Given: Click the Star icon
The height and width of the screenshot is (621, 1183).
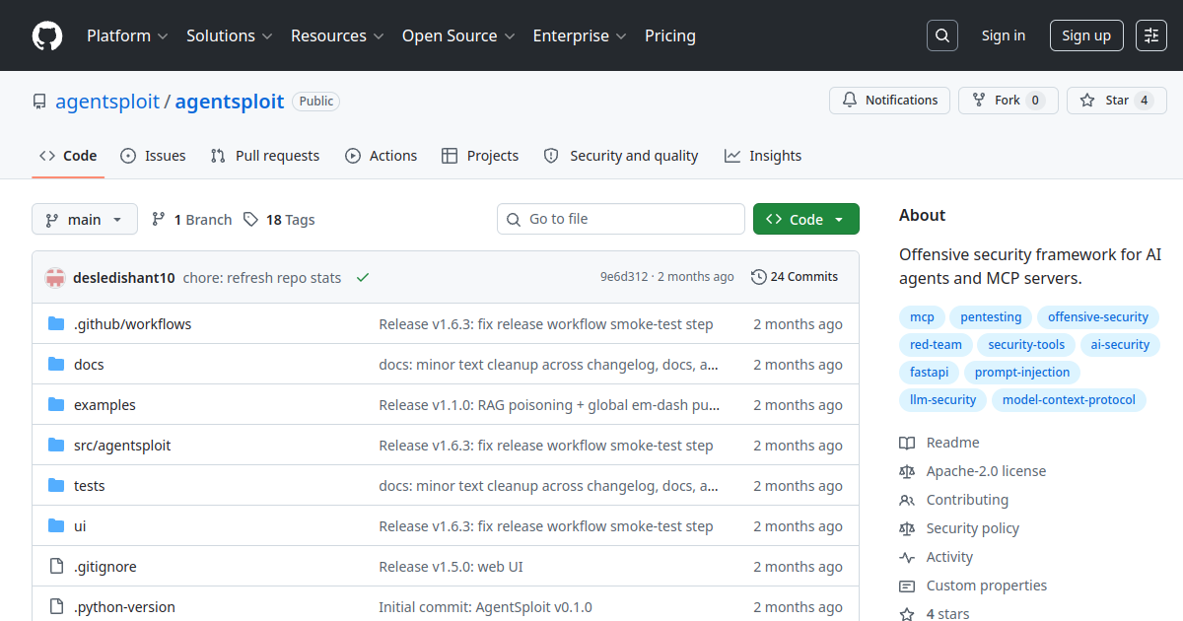Looking at the screenshot, I should (1087, 101).
